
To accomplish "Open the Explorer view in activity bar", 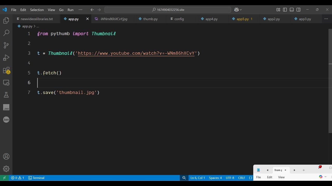I will tap(6, 21).
